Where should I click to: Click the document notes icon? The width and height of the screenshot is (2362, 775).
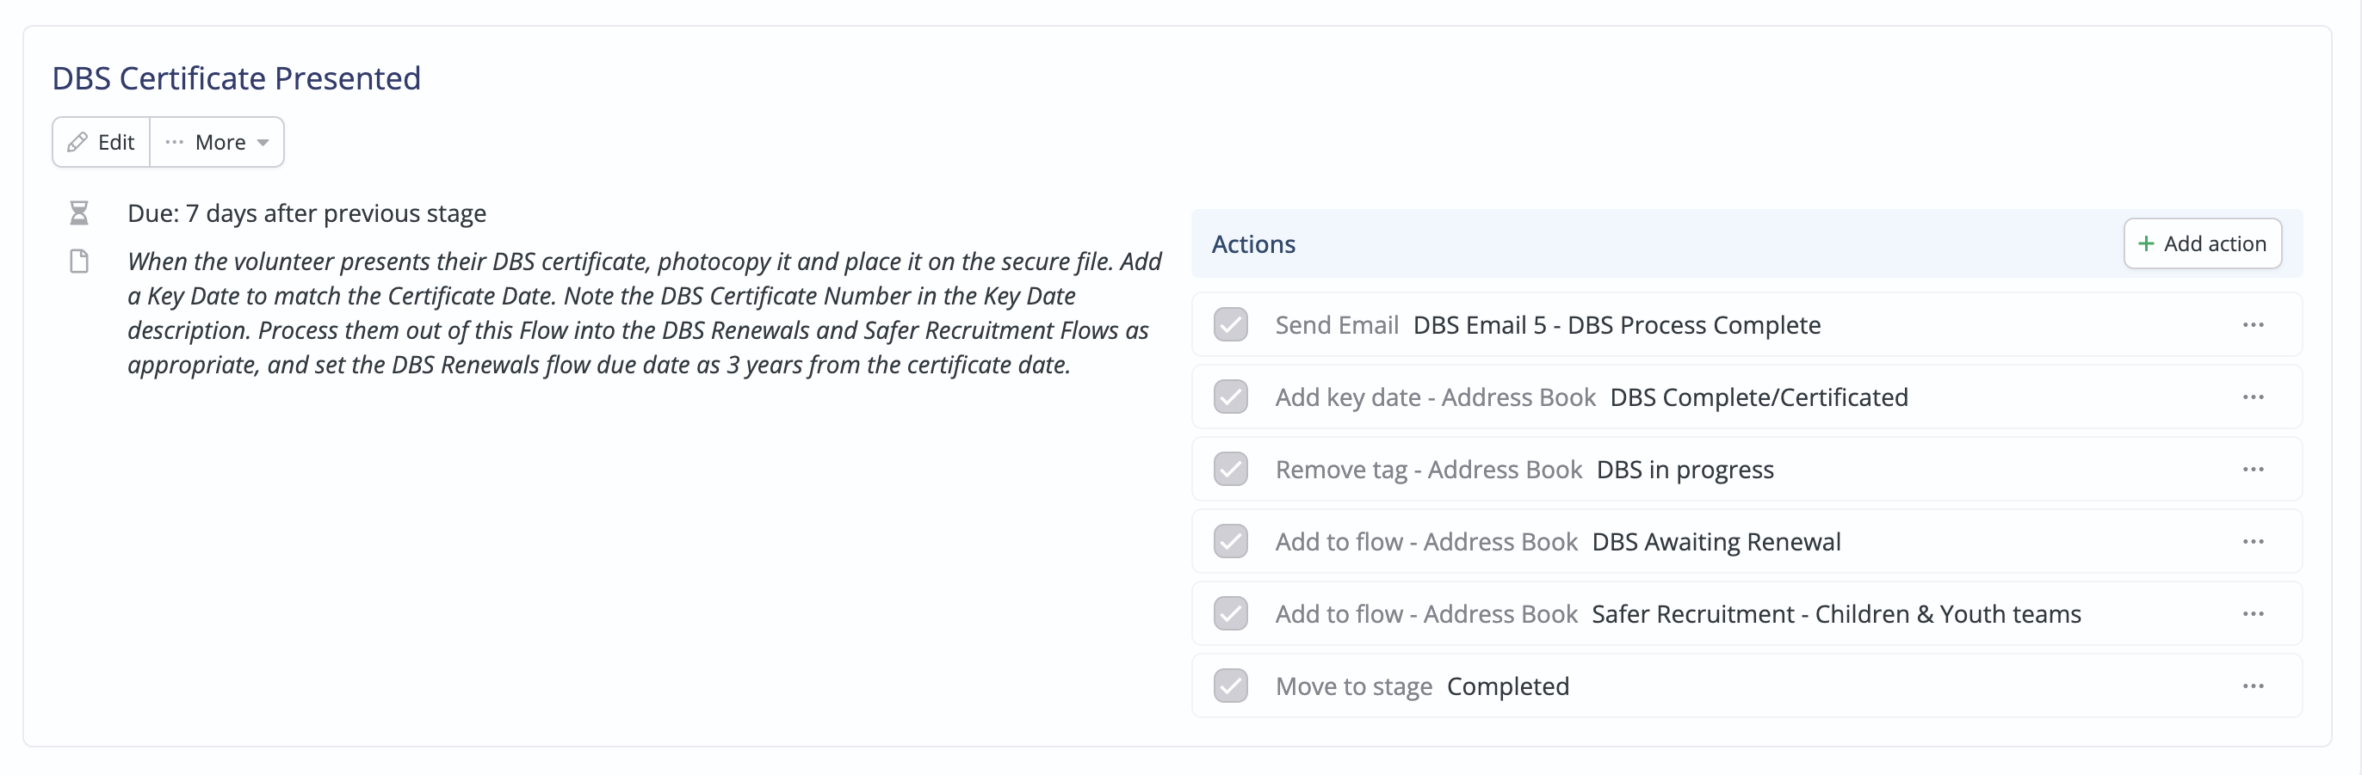point(79,262)
